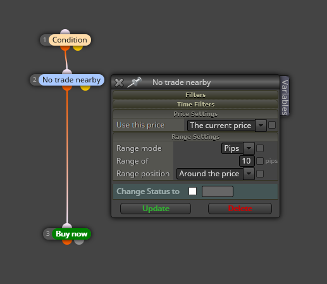Expand the Time Filters section
Image resolution: width=327 pixels, height=284 pixels.
(195, 104)
